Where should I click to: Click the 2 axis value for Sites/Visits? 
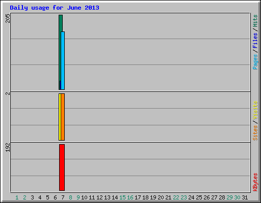coord(8,93)
